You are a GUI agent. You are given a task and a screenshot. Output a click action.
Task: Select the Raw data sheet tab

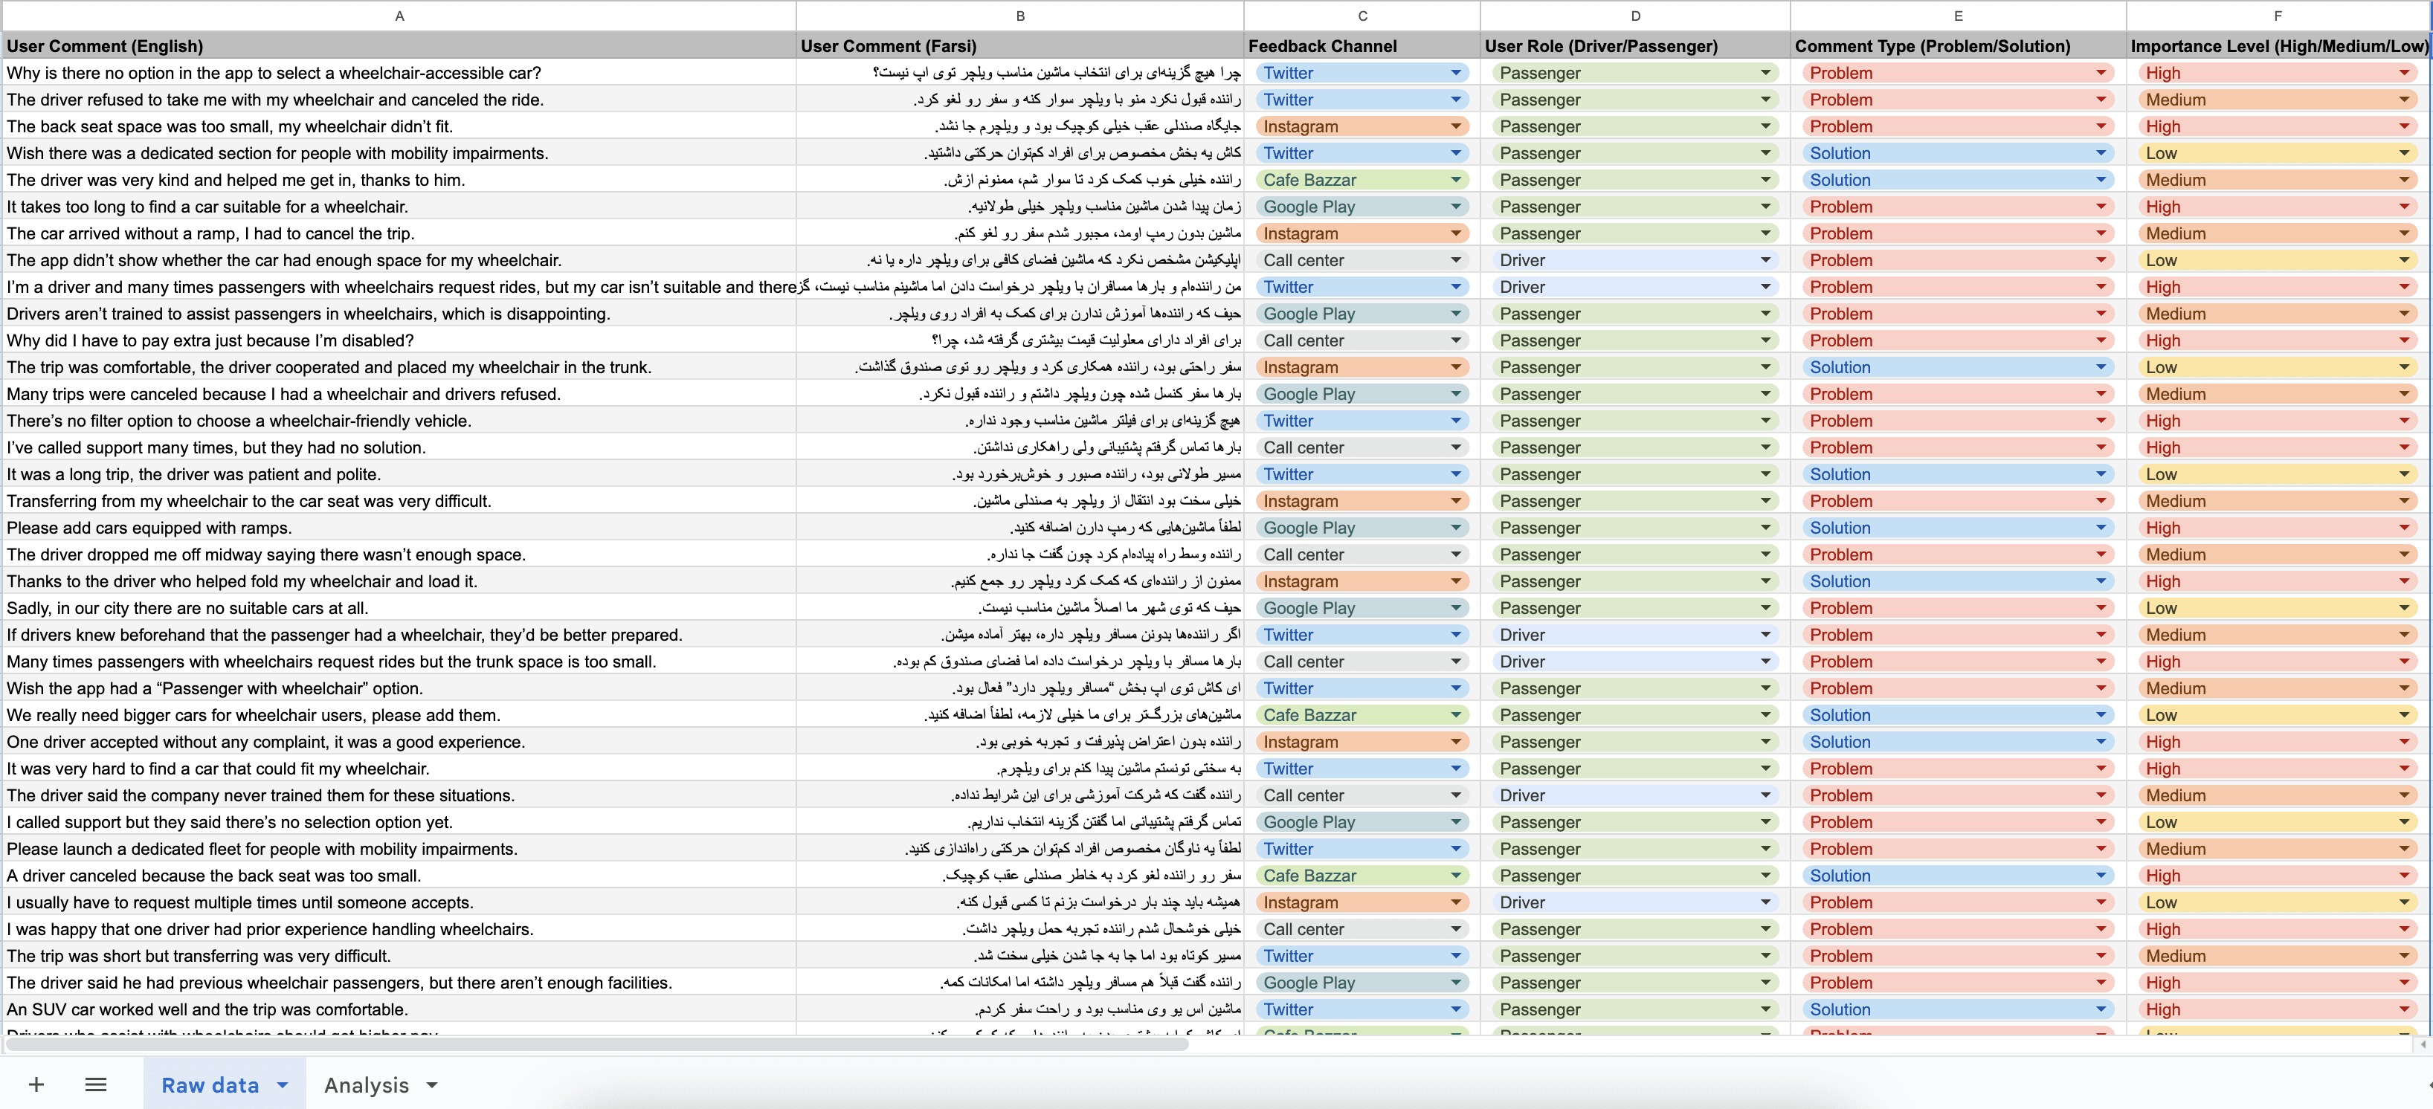(x=210, y=1085)
